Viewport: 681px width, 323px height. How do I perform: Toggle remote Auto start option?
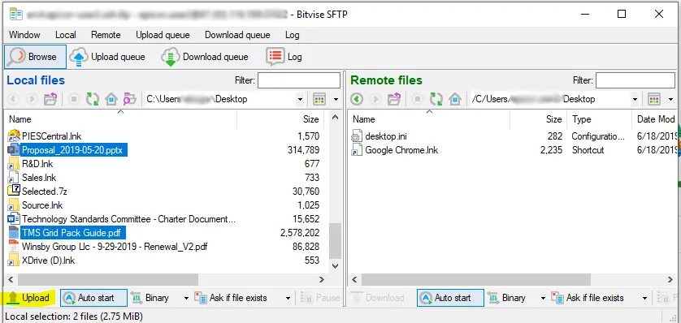pos(450,298)
